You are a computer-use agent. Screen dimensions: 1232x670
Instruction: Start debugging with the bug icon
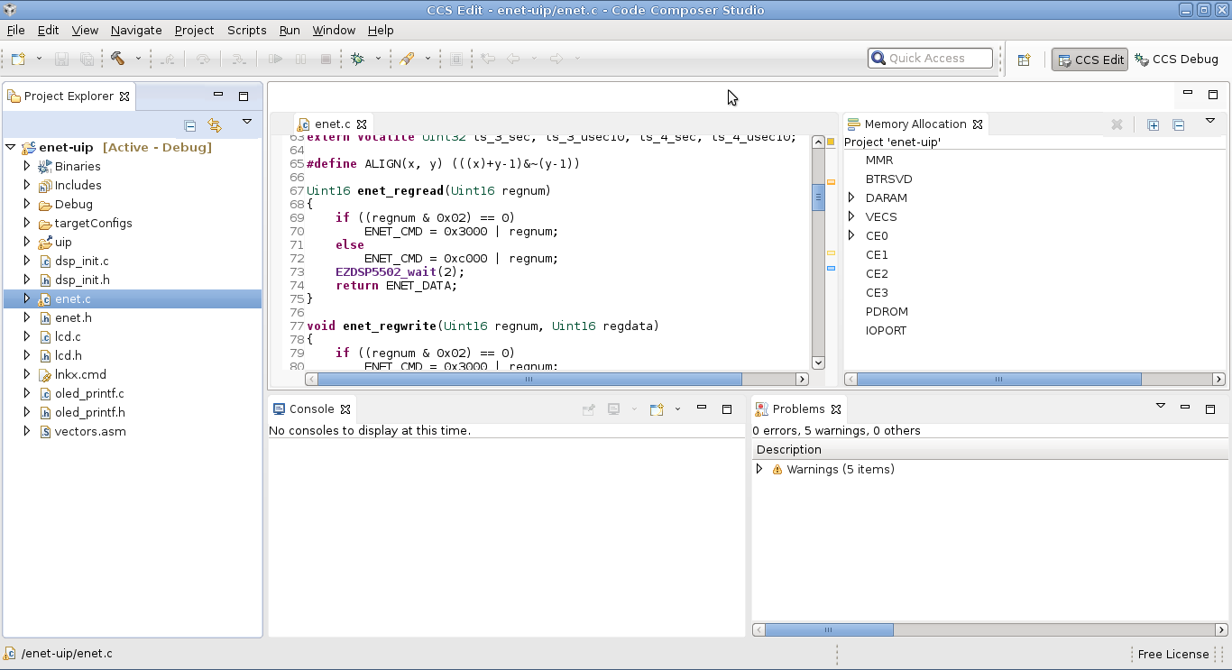point(357,59)
